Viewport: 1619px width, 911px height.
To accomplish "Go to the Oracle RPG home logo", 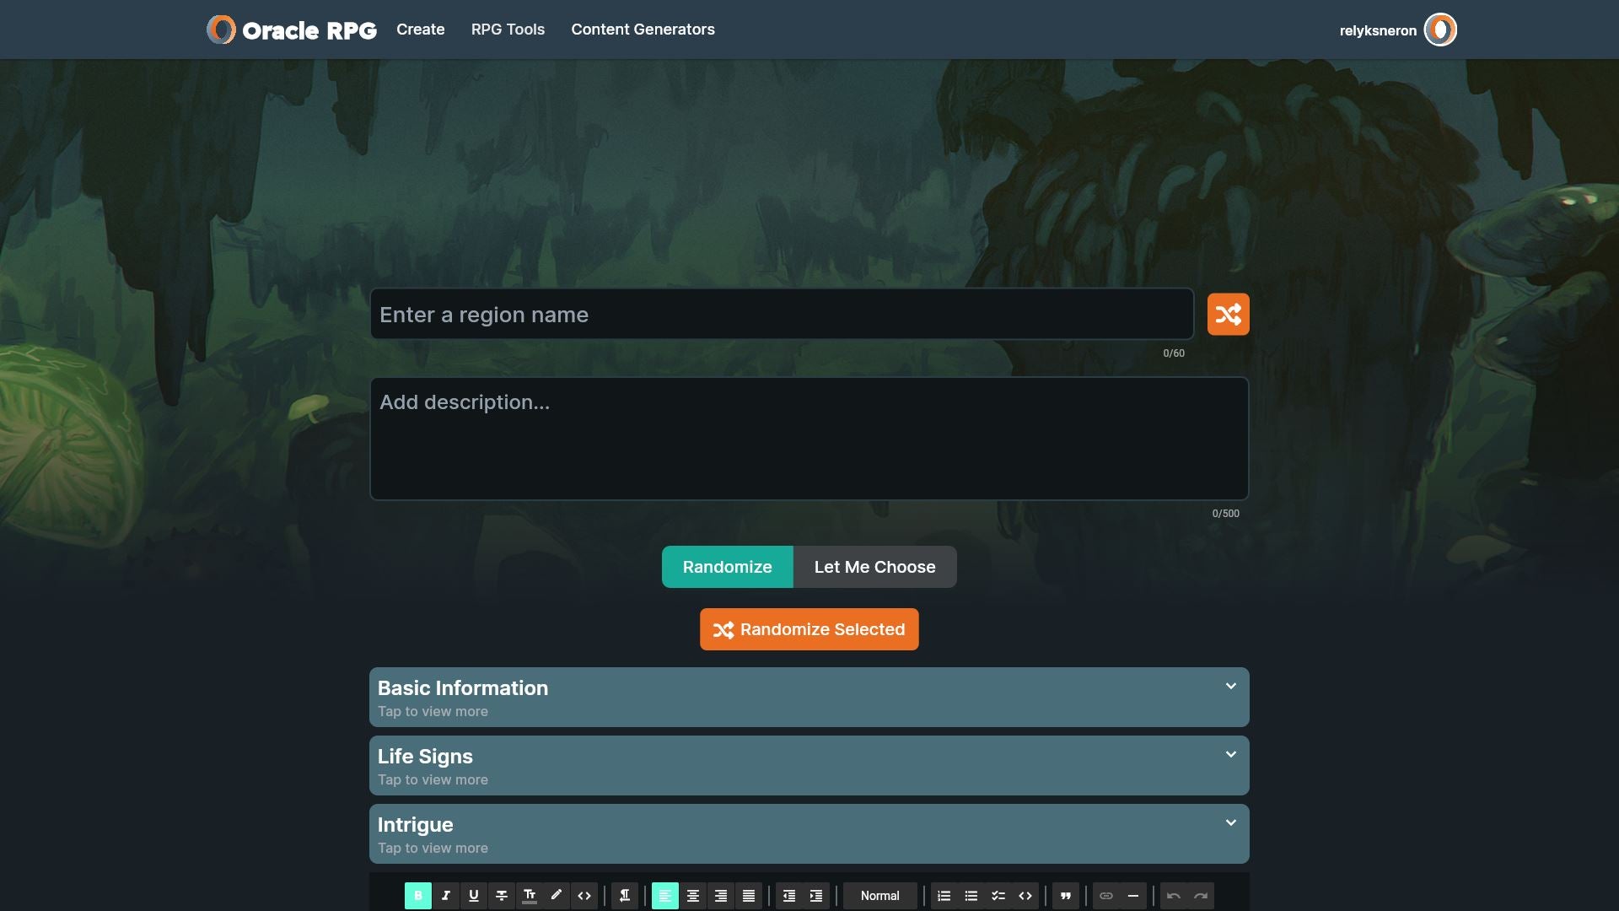I will coord(292,30).
